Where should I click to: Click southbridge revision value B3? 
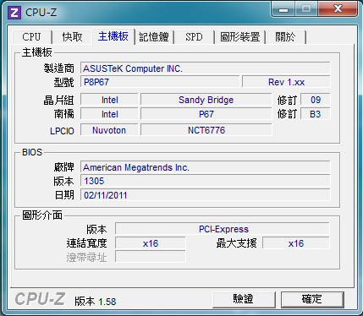316,114
